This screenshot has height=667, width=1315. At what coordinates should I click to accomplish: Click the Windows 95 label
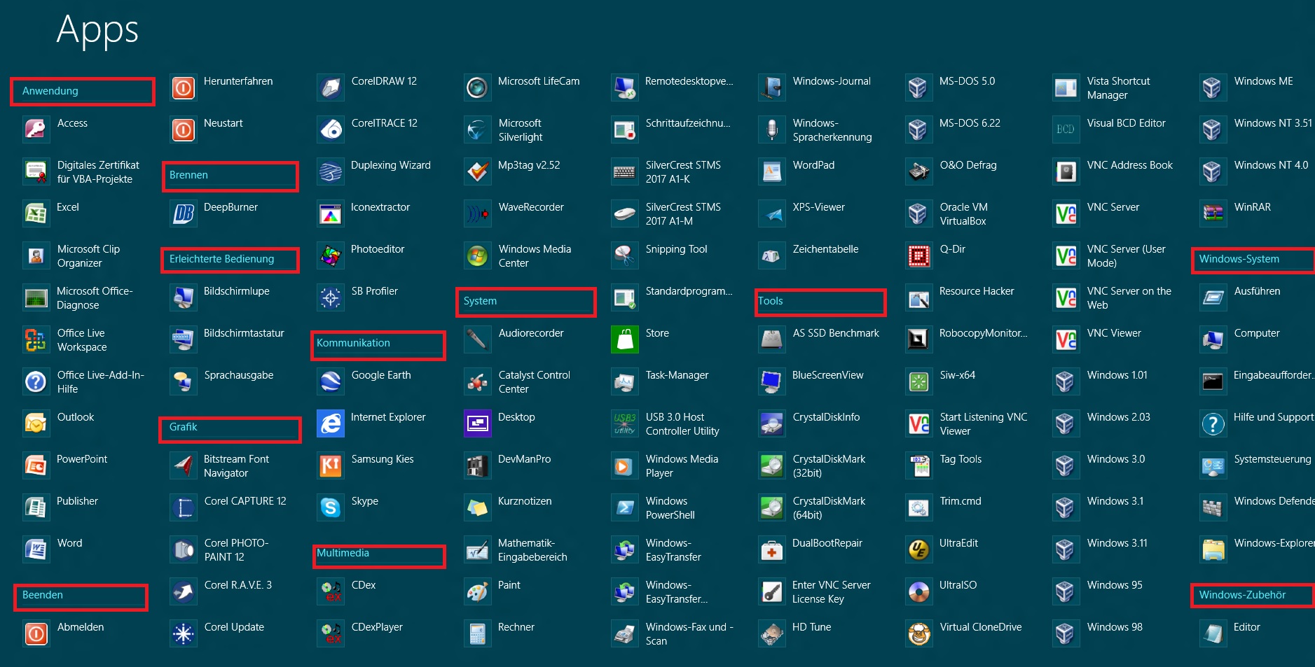[1115, 585]
